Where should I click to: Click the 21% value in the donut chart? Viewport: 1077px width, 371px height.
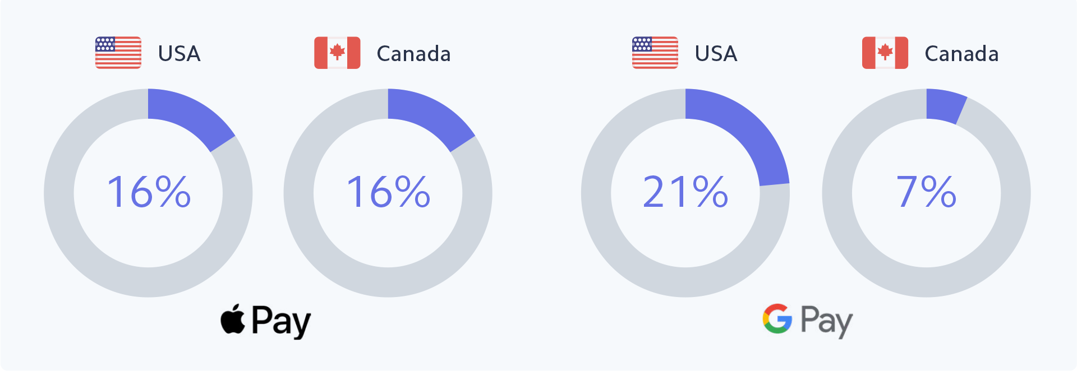(685, 192)
